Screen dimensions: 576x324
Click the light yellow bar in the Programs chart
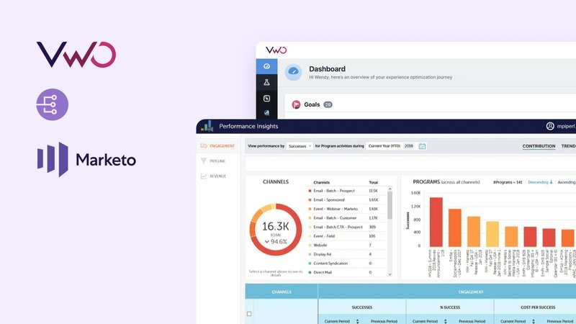click(492, 234)
